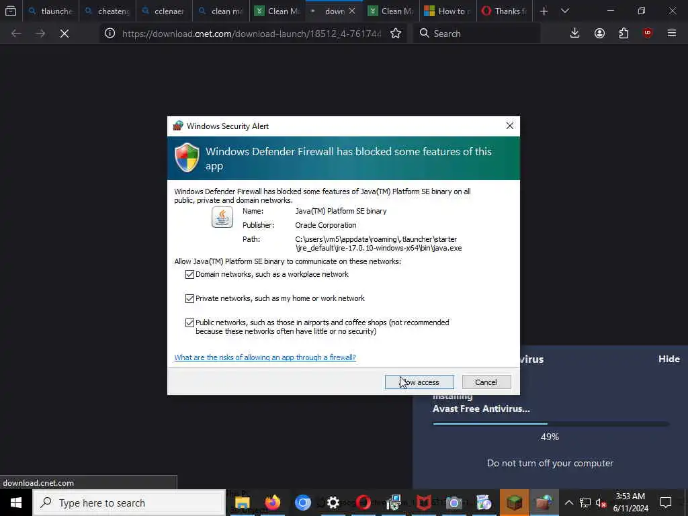Open the clock showing 3:53 AM
The height and width of the screenshot is (516, 688).
click(630, 503)
